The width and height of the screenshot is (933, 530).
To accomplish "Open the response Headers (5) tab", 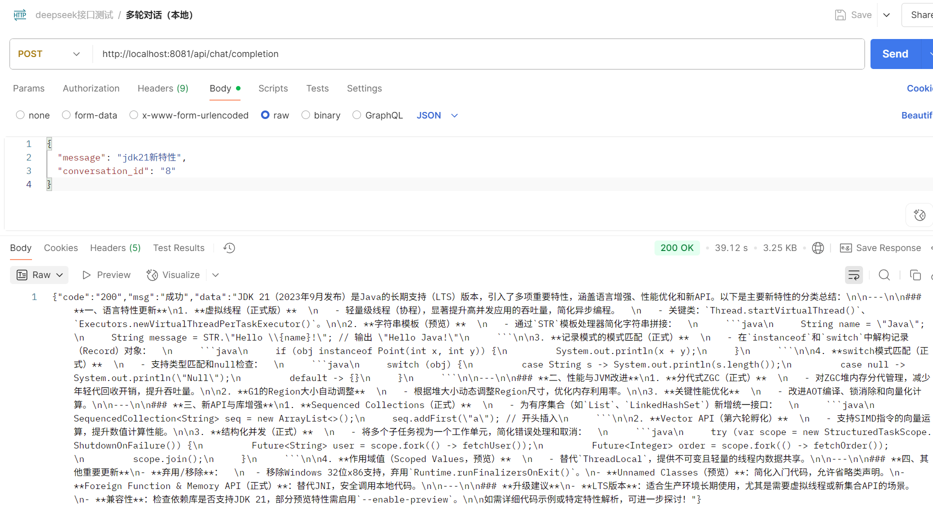I will pos(115,248).
